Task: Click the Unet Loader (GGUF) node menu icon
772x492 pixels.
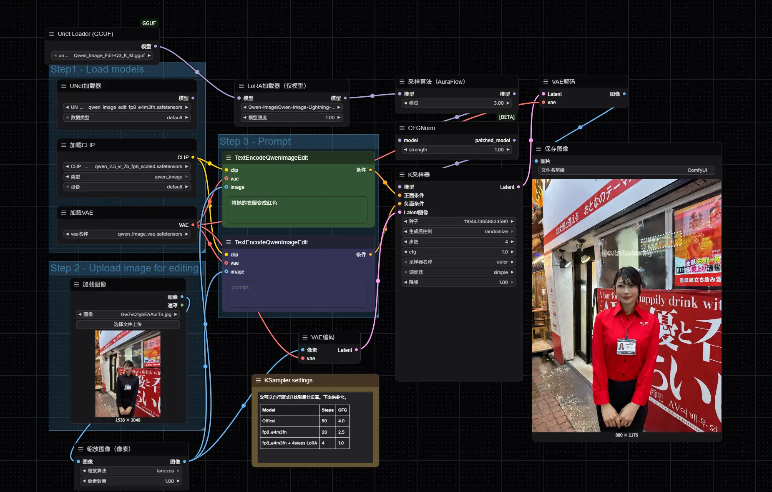Action: [52, 34]
